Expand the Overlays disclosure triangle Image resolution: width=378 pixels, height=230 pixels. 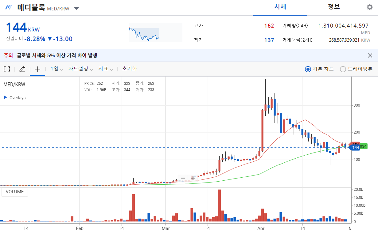6,97
